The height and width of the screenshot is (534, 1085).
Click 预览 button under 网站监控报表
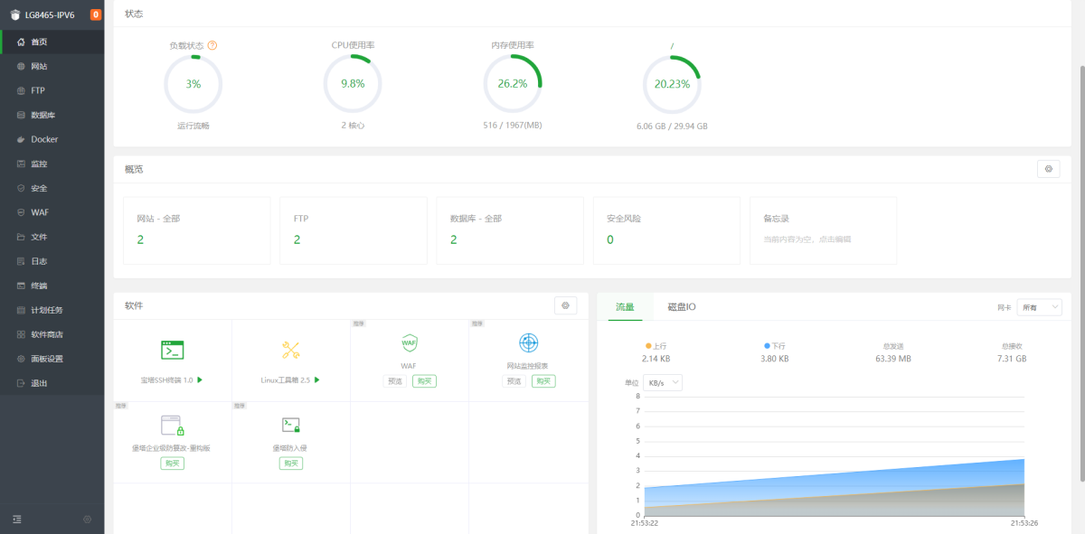pos(514,381)
